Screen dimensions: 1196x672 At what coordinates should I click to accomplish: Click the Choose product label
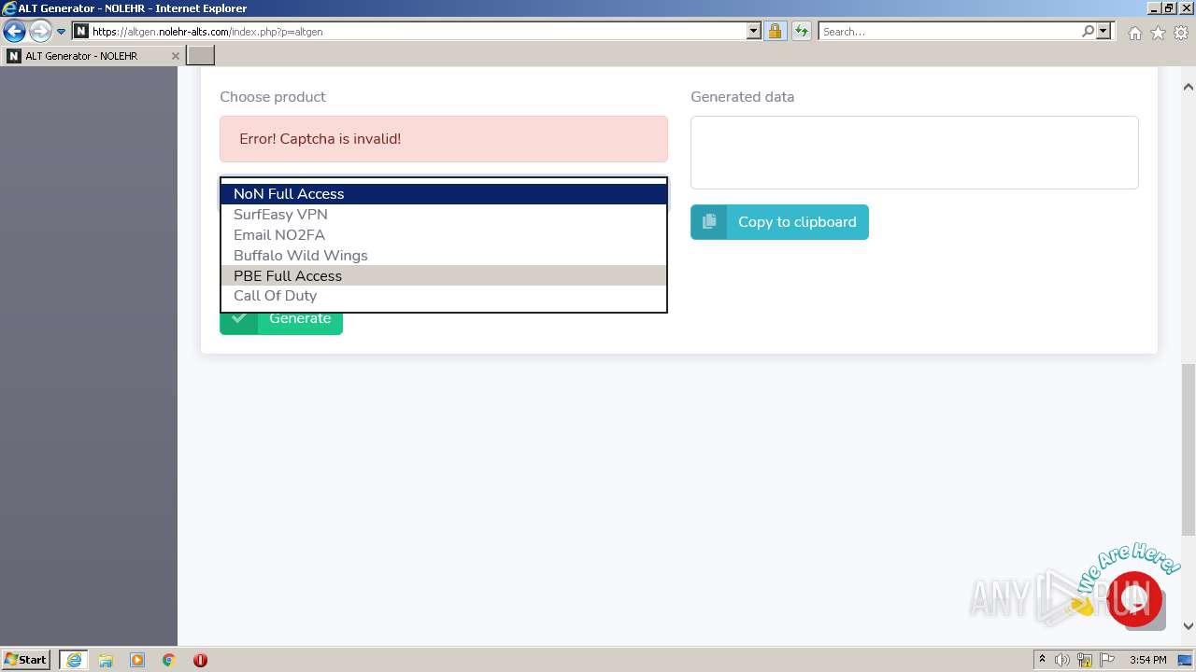(273, 97)
